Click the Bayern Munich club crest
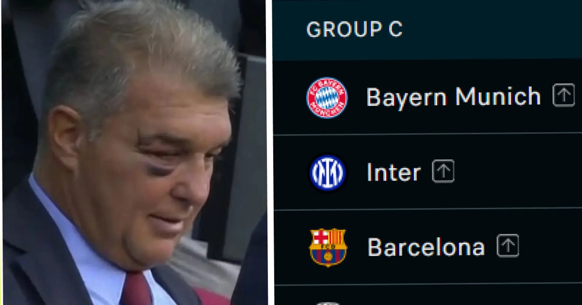 pos(327,97)
